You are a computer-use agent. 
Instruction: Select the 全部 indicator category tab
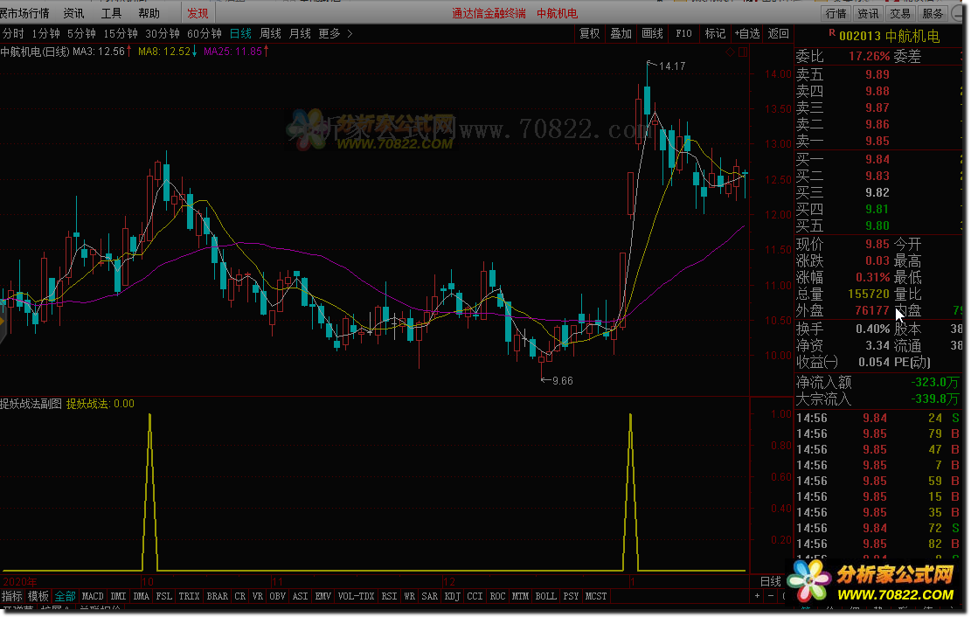65,596
